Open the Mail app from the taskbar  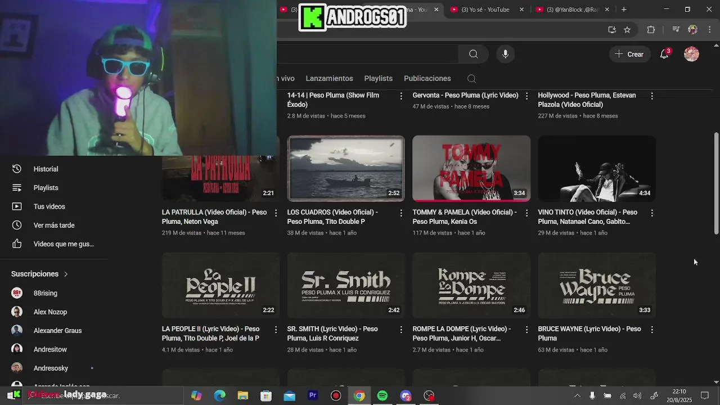pos(289,395)
